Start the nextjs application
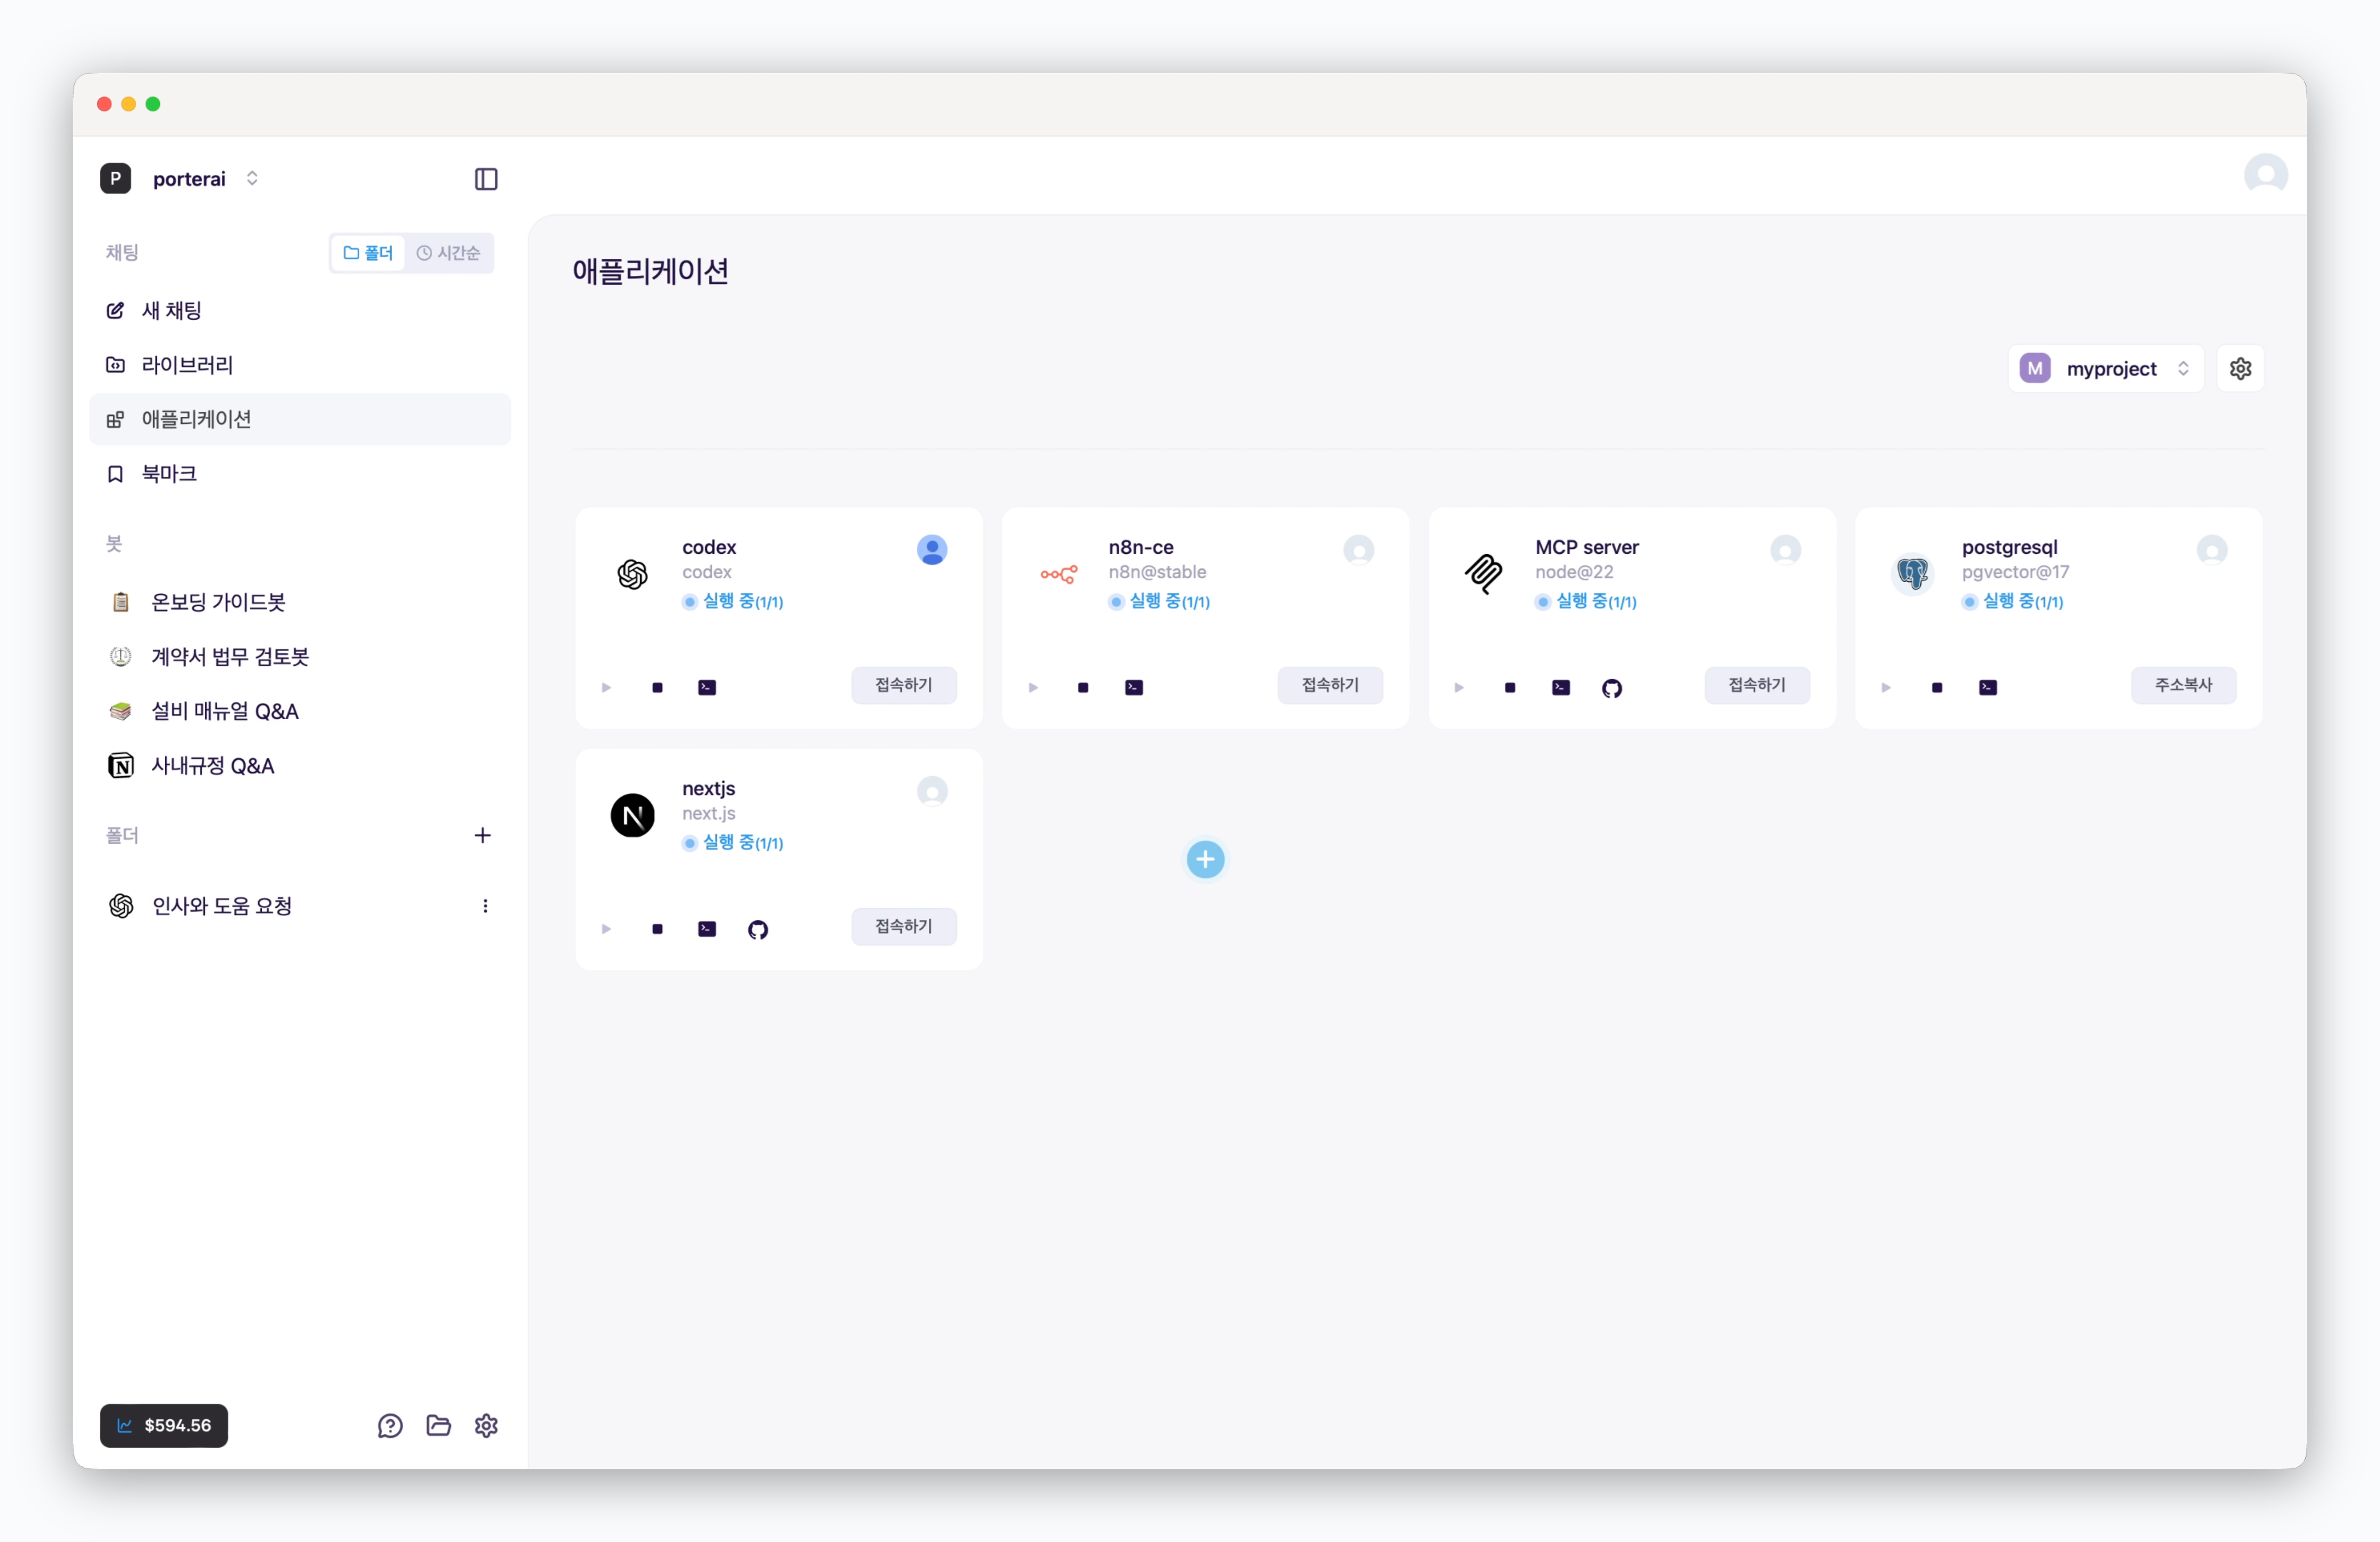 [x=606, y=930]
